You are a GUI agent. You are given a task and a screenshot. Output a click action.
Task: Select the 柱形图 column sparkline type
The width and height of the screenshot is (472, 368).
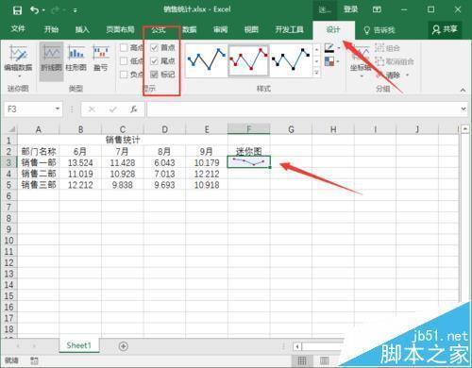click(76, 59)
